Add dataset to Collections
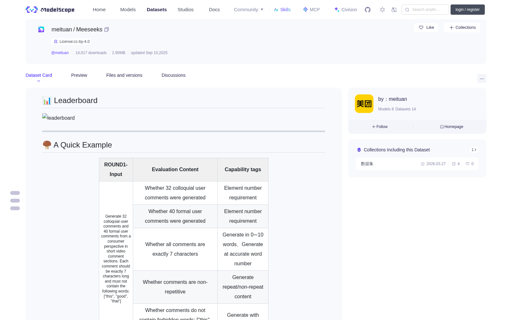 tap(462, 28)
